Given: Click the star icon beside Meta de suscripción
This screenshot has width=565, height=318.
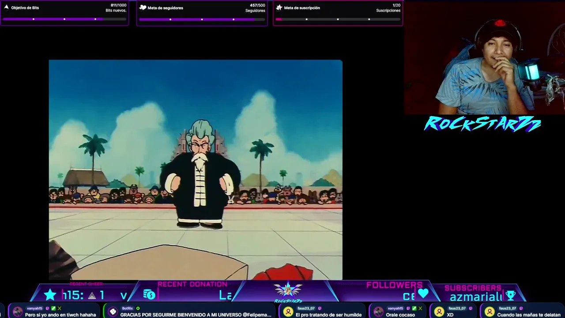Looking at the screenshot, I should [x=279, y=8].
